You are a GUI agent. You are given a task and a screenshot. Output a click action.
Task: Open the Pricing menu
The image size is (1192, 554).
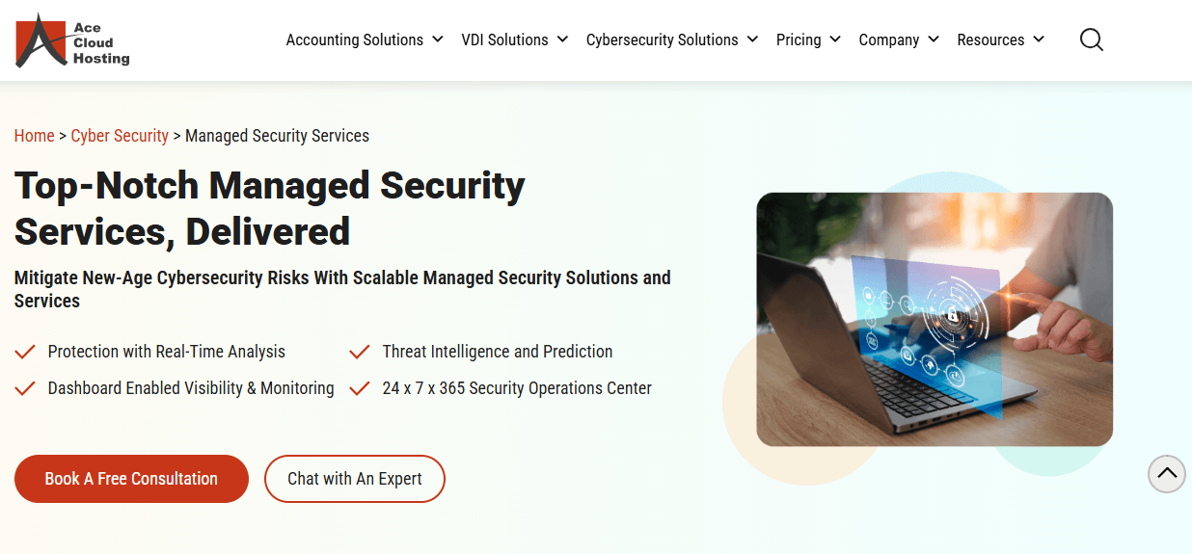799,40
